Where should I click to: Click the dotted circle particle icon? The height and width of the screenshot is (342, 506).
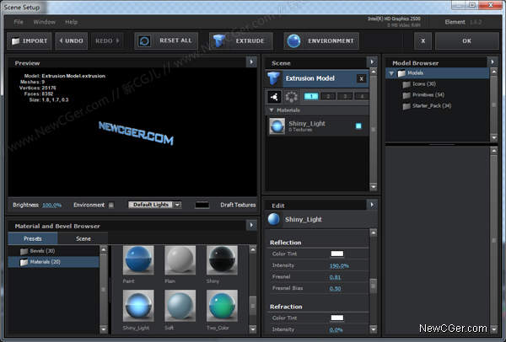pos(292,96)
